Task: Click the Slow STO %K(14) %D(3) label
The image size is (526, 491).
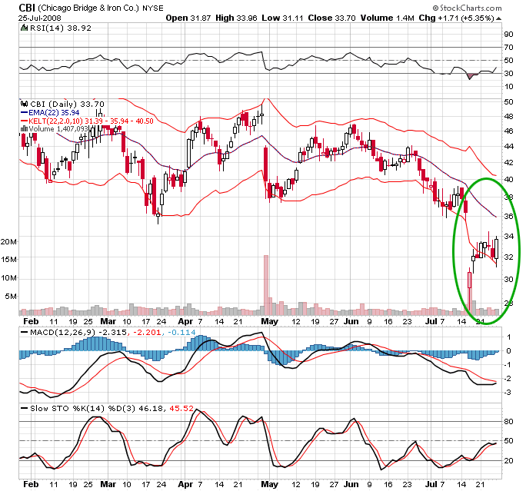Action: [x=83, y=408]
